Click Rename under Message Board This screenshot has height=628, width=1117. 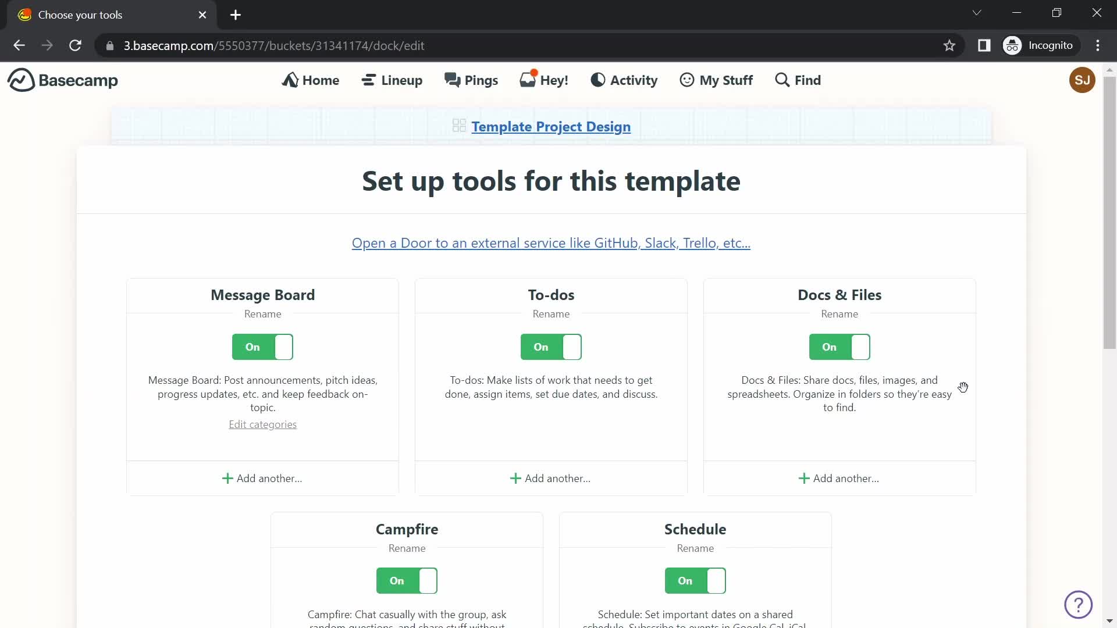(262, 313)
